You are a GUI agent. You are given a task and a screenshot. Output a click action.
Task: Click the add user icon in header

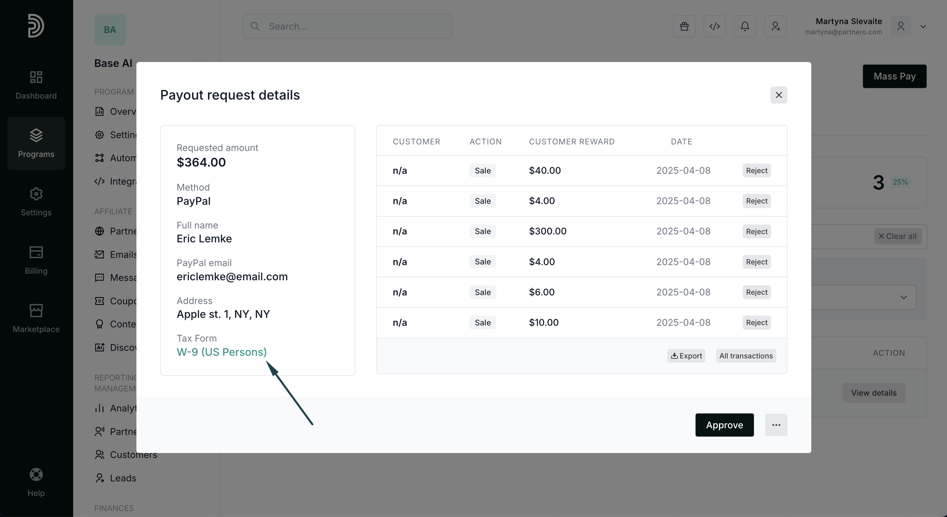(x=775, y=26)
